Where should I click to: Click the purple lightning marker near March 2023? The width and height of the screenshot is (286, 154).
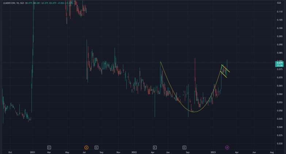click(x=227, y=147)
